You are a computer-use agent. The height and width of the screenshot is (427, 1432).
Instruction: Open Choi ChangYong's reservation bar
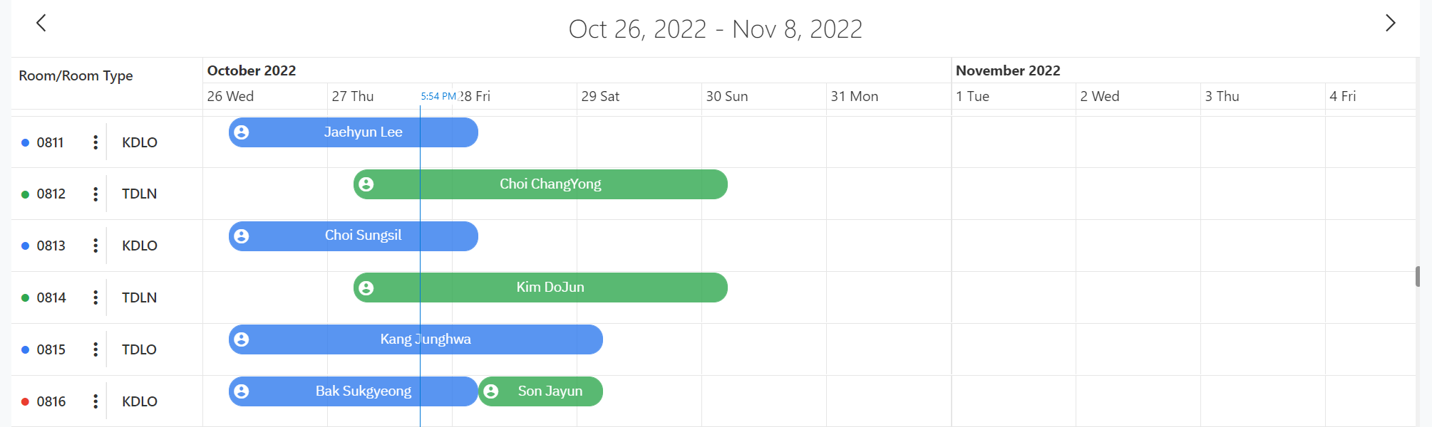550,184
